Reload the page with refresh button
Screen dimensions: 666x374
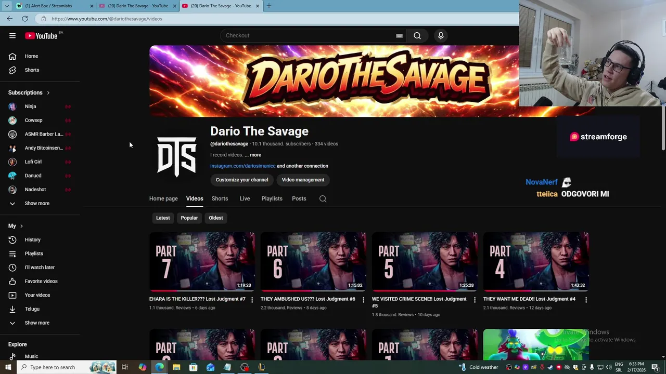(x=24, y=19)
